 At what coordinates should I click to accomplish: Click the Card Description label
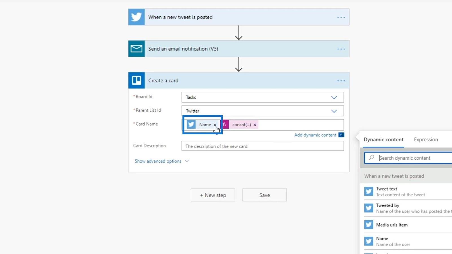click(149, 146)
